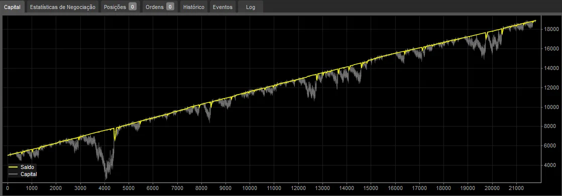Click the yellow Saldo legend line swatch
This screenshot has height=196, width=562.
pyautogui.click(x=13, y=166)
